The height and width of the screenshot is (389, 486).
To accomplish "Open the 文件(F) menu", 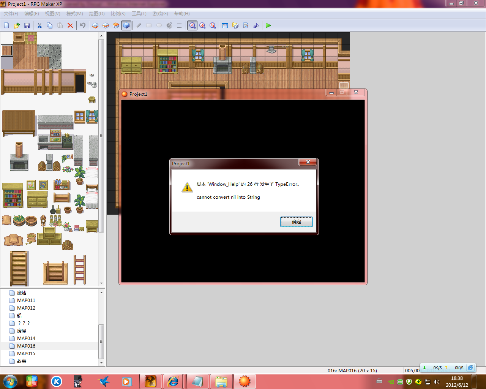I will click(x=11, y=14).
